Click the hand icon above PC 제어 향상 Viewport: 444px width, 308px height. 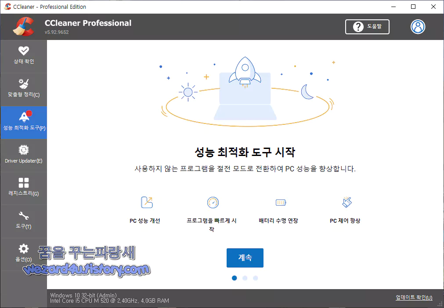347,202
